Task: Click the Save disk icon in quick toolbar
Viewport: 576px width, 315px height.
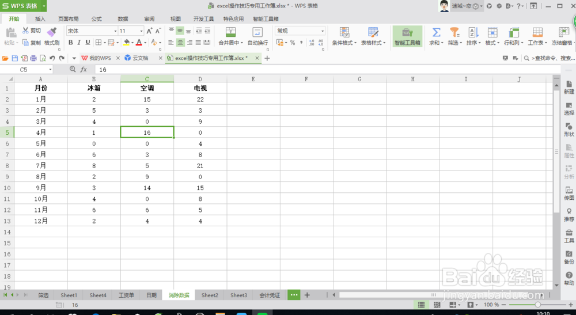Action: 15,58
